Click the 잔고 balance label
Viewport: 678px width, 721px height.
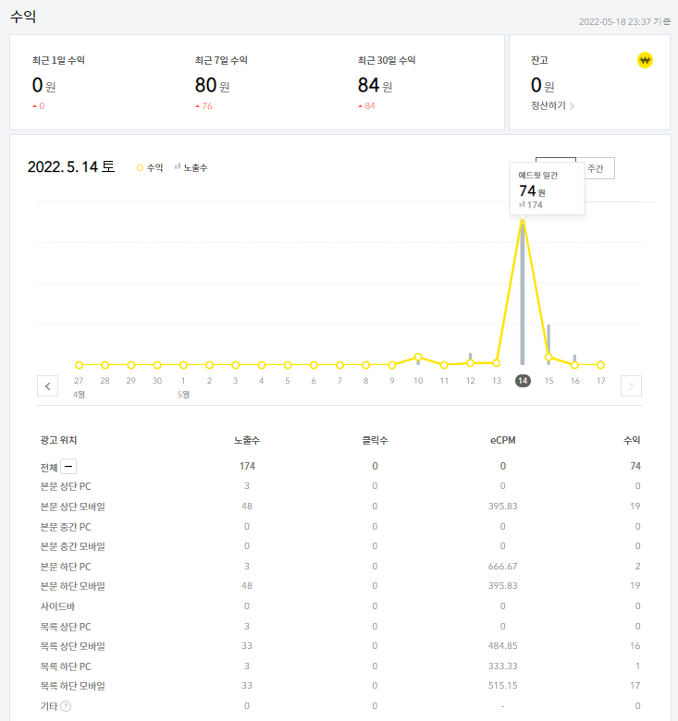point(539,60)
